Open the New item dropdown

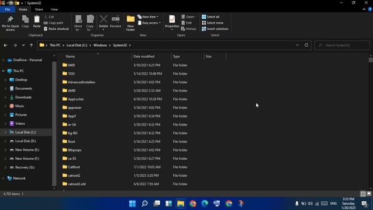(147, 17)
